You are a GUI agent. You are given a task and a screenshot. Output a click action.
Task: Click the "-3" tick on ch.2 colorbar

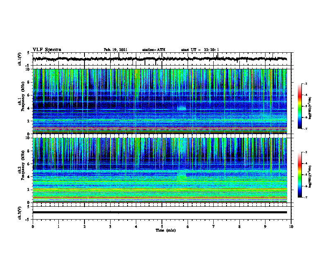(x=306, y=152)
